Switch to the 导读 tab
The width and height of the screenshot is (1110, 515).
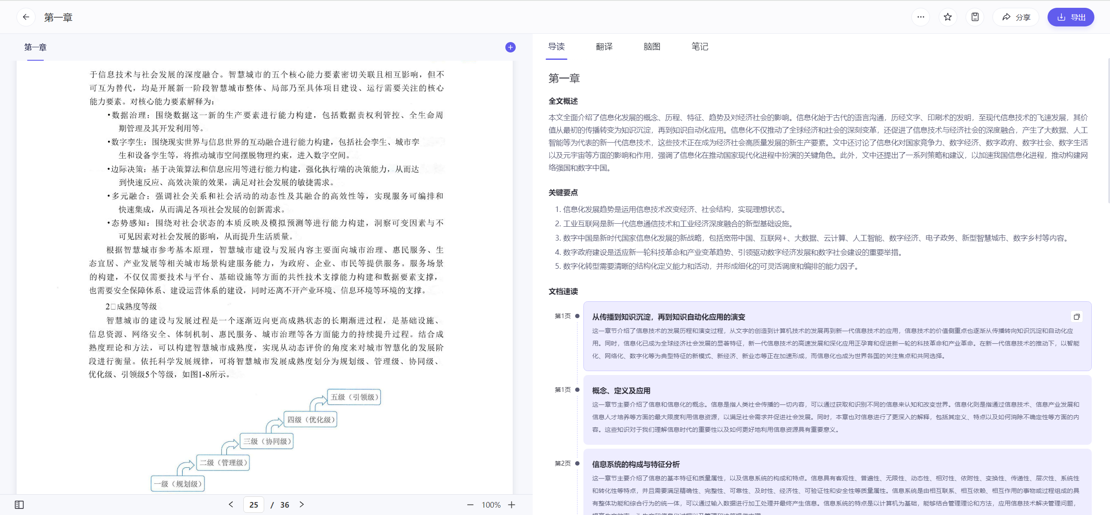(x=556, y=46)
